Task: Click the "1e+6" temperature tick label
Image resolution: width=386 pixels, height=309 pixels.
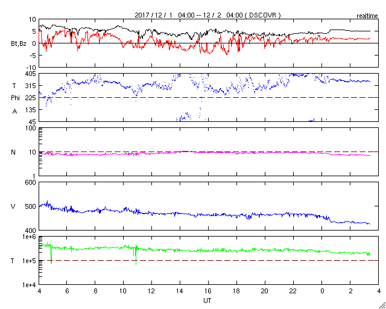Action: point(28,237)
